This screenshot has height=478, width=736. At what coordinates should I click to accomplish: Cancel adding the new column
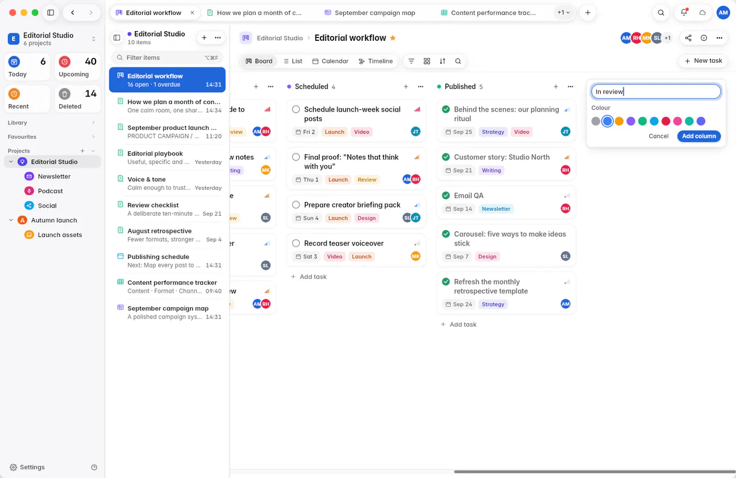pyautogui.click(x=658, y=136)
